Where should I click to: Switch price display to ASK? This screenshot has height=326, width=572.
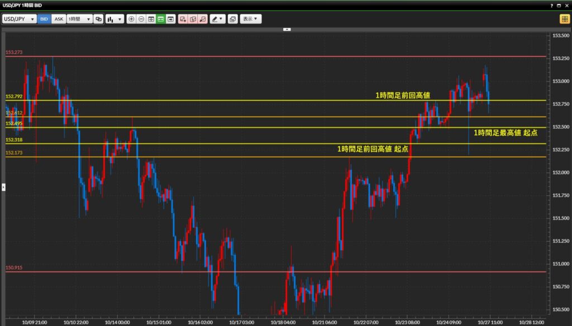[59, 19]
